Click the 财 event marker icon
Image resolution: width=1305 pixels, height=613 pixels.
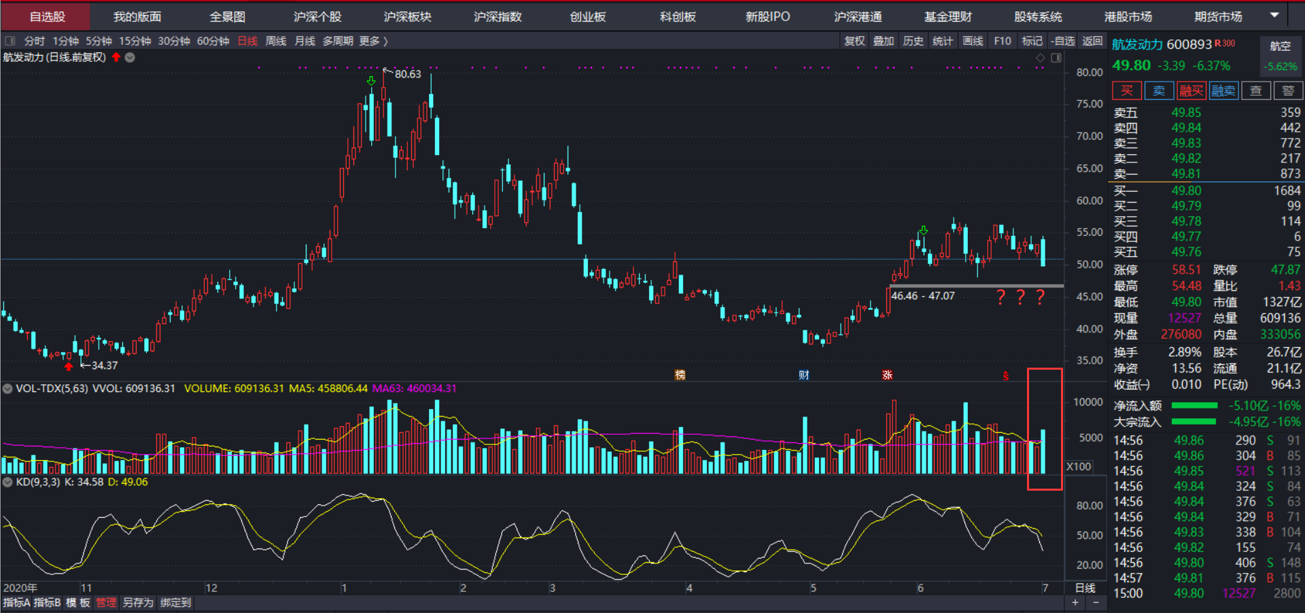tap(804, 374)
